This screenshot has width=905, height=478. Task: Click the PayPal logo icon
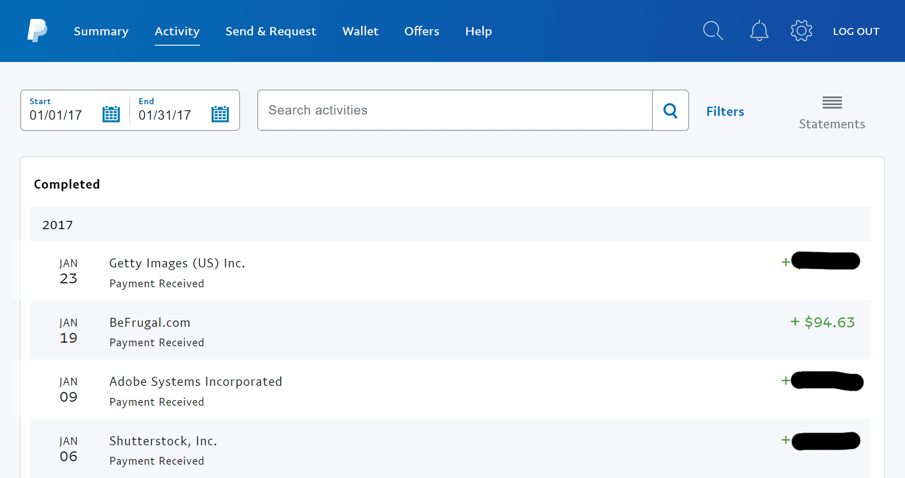37,31
